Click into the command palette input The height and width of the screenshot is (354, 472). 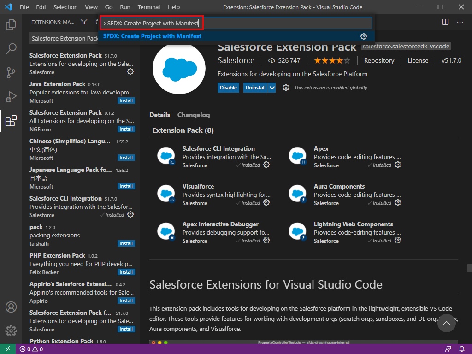pos(236,23)
